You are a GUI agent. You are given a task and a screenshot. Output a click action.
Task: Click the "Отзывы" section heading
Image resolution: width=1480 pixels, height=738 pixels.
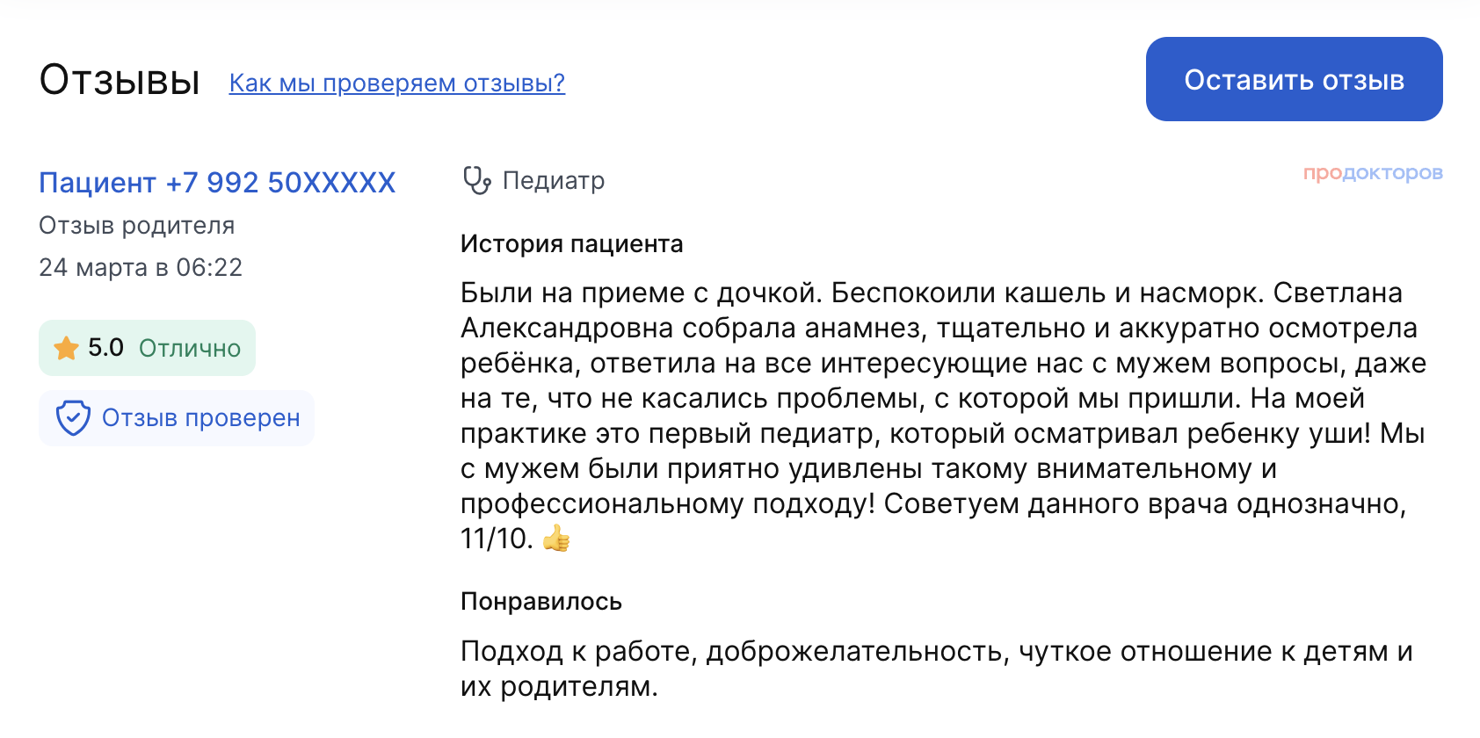(x=120, y=80)
